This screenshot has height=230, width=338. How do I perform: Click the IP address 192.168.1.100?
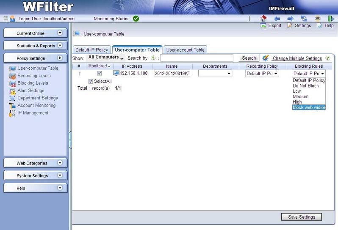tap(134, 73)
